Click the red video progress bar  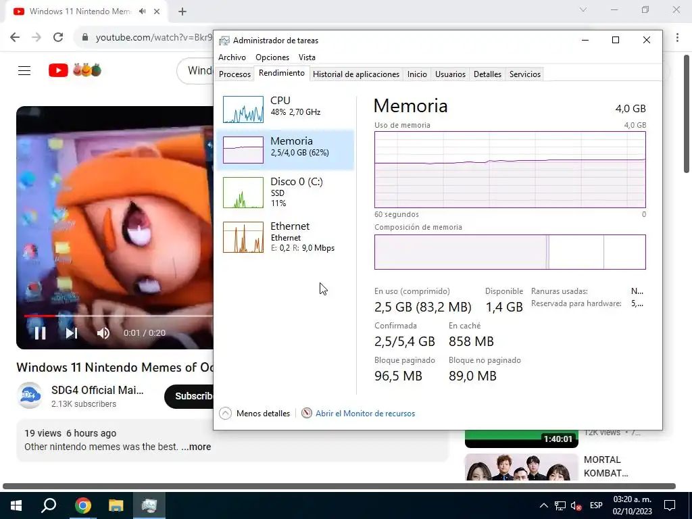40,316
